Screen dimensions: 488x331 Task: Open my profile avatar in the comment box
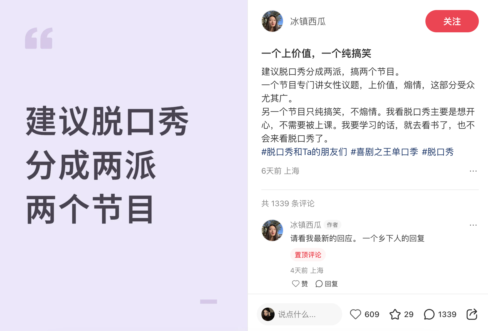[x=268, y=314]
